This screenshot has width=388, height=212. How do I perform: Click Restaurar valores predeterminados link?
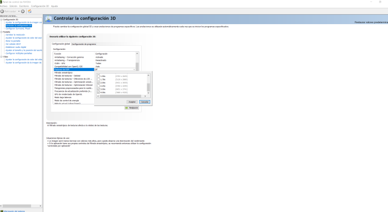371,22
